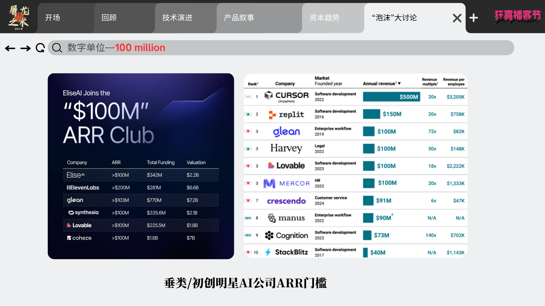The width and height of the screenshot is (545, 306).
Task: Close the "泡沫"大讨论 tab
Action: 457,18
